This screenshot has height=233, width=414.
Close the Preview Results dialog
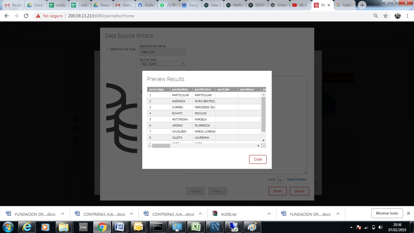point(258,159)
